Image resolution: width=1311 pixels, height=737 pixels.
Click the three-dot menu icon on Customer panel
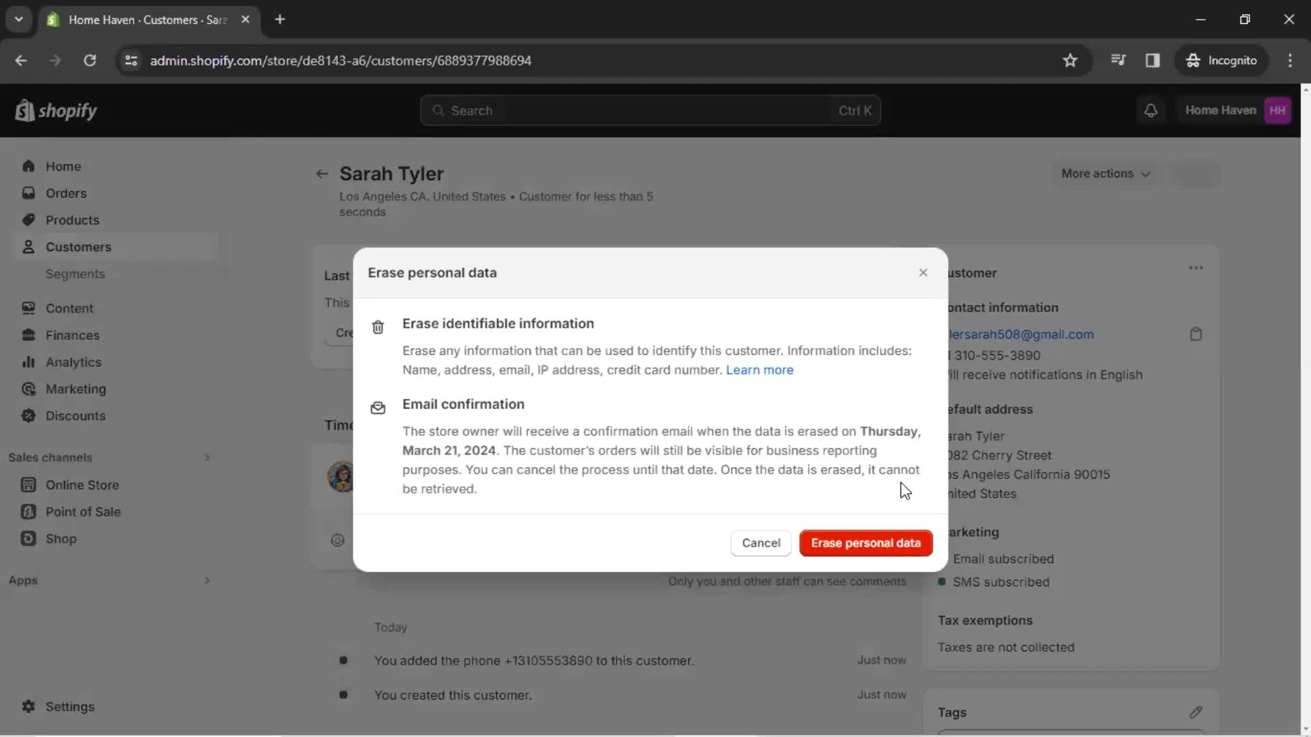point(1196,268)
